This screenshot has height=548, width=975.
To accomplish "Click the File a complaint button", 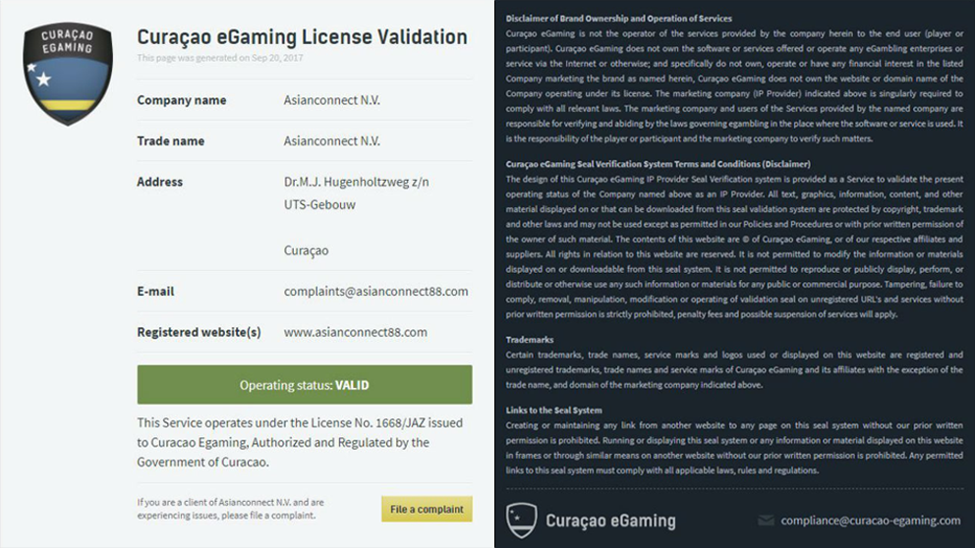I will click(x=427, y=509).
